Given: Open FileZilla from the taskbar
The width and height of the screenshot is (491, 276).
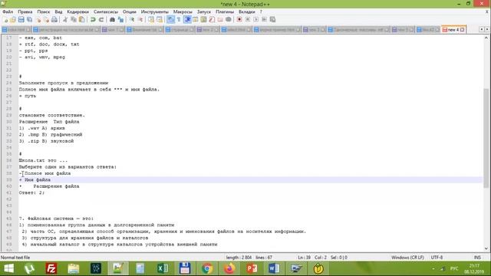Looking at the screenshot, I should 51,269.
